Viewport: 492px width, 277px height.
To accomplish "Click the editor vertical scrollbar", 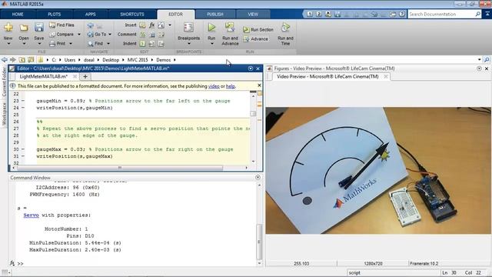I will (253, 113).
